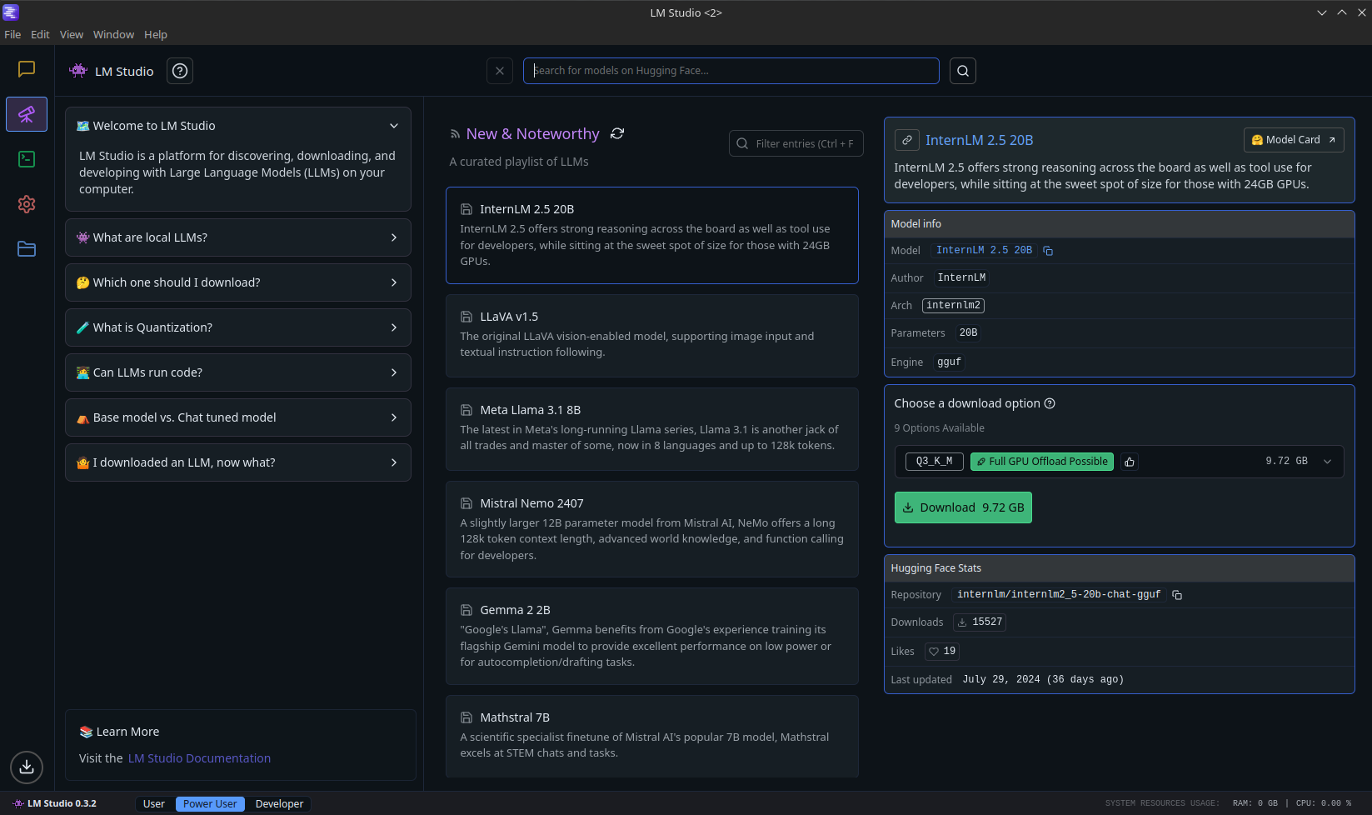Click the magnifier search button
This screenshot has width=1372, height=815.
pyautogui.click(x=963, y=71)
